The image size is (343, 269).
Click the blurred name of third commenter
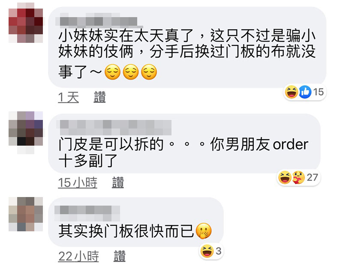[x=87, y=213]
